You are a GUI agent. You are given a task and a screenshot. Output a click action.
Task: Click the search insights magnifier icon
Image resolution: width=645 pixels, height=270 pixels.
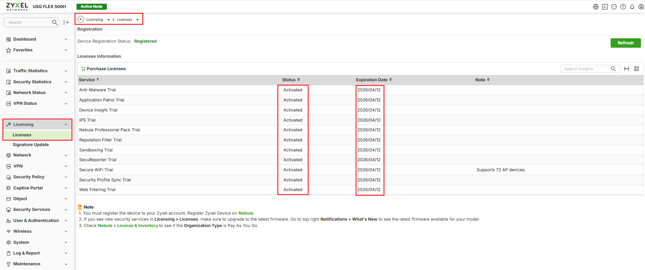coord(613,69)
